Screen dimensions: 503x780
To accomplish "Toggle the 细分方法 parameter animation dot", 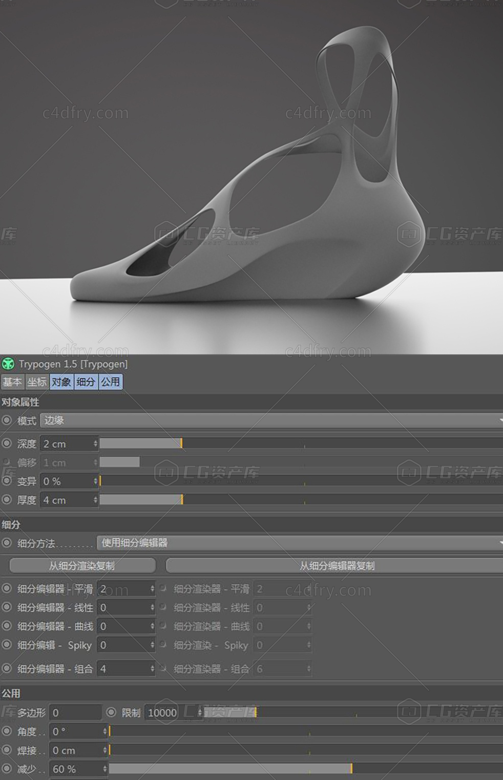I will coord(7,543).
